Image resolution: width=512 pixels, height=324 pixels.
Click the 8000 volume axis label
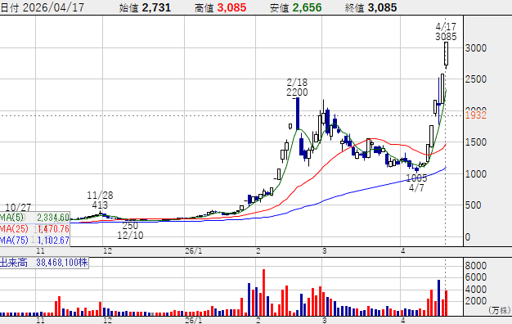point(476,266)
